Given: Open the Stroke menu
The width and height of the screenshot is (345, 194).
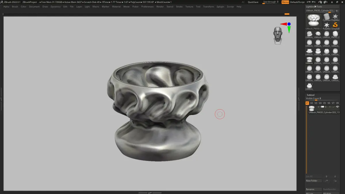Looking at the screenshot, I should [x=179, y=7].
